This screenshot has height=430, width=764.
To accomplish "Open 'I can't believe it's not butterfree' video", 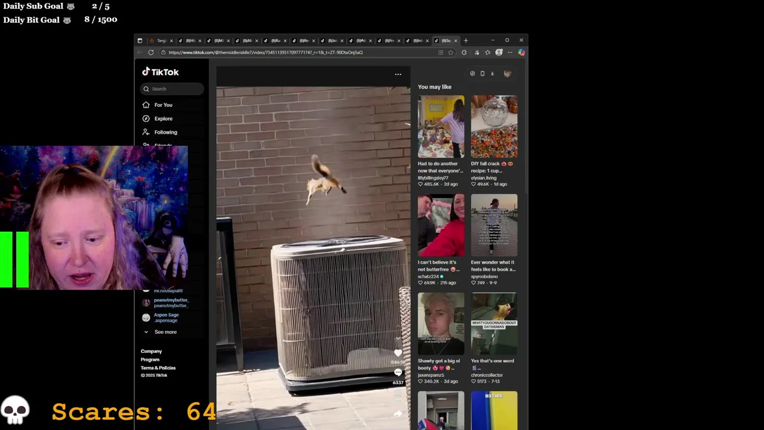I will [441, 226].
